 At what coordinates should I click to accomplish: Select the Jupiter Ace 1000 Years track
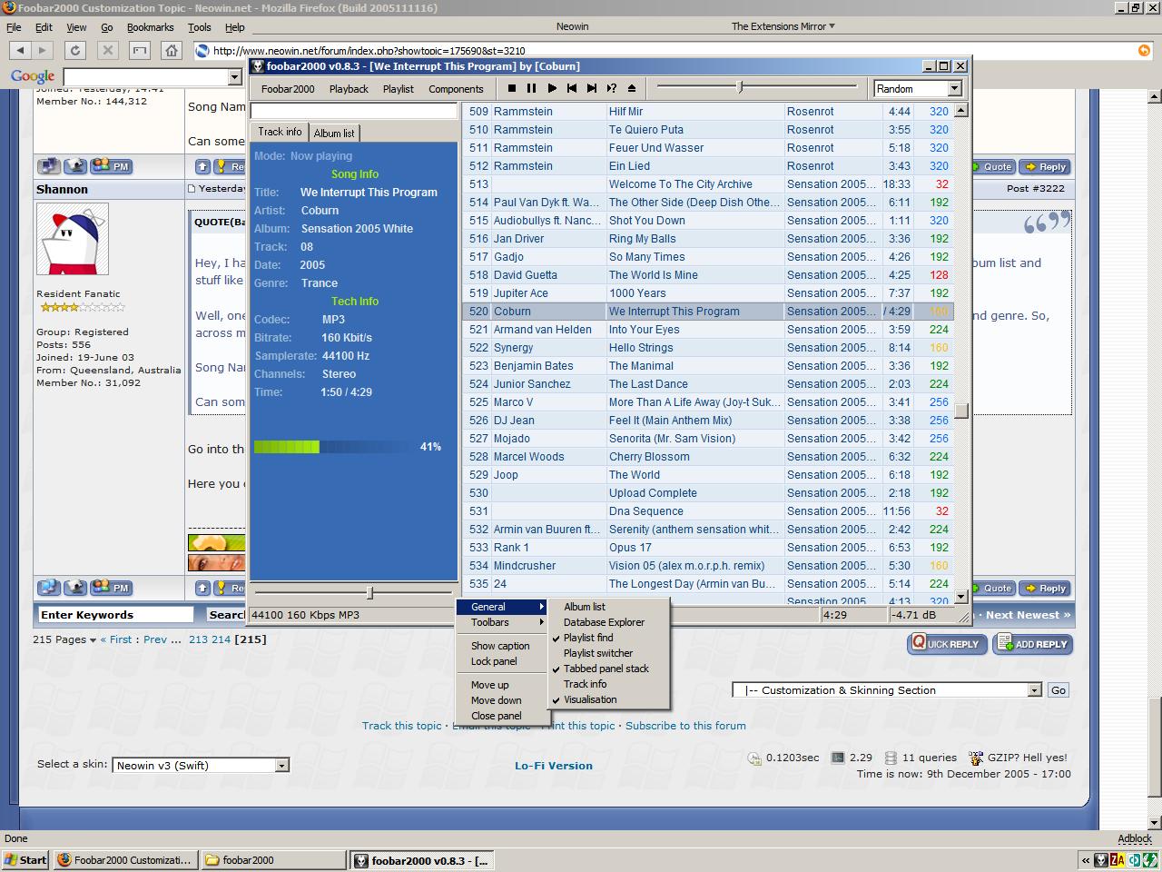637,293
